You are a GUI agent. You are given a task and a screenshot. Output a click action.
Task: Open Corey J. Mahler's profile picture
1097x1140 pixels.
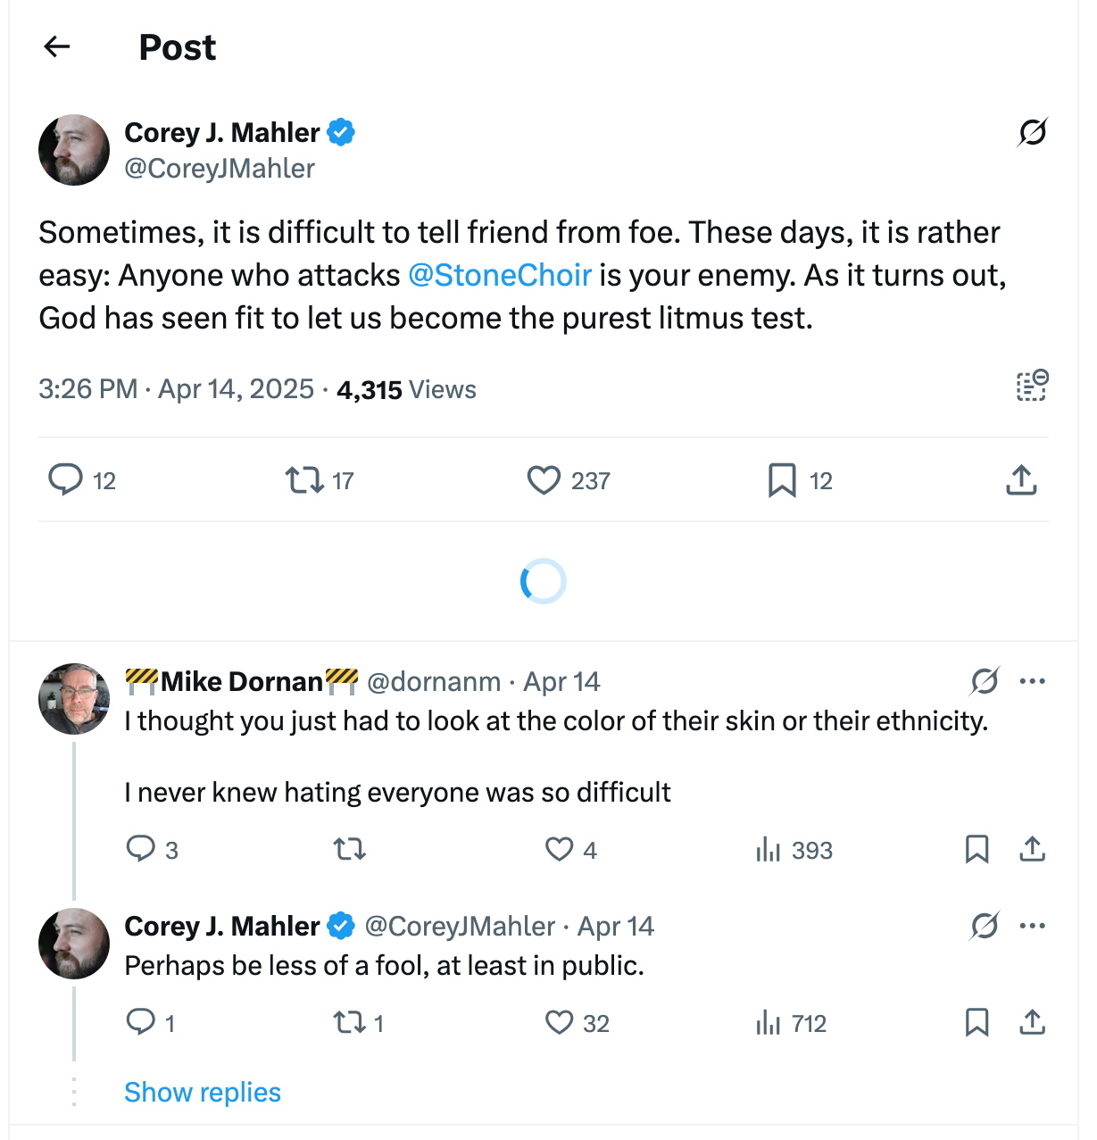(x=74, y=150)
